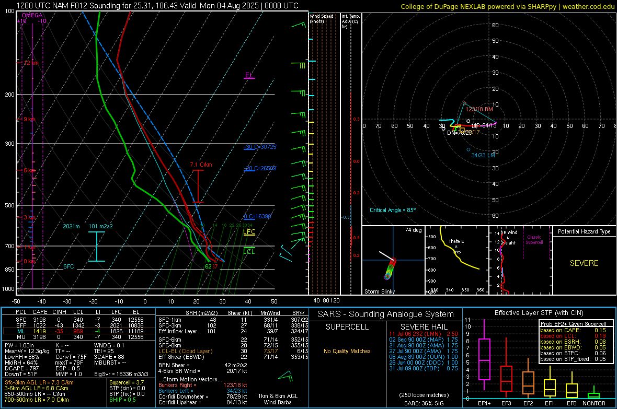Click the 7.1 C/km lapse rate label
Viewport: 617px width, 409px height.
coord(201,165)
